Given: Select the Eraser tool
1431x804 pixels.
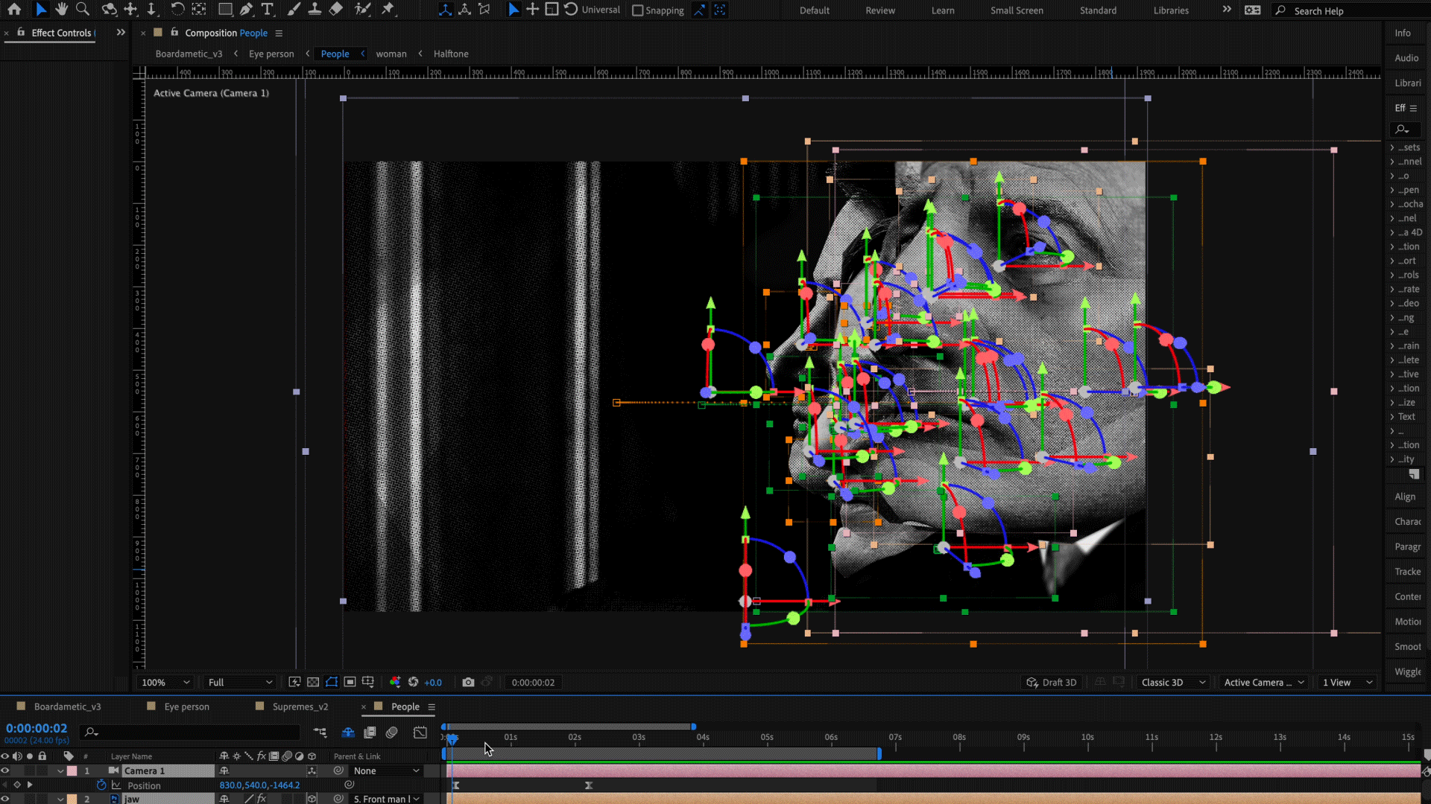Looking at the screenshot, I should 336,10.
